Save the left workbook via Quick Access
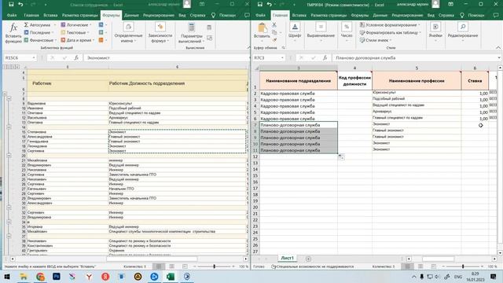Image resolution: width=503 pixels, height=283 pixels. pos(11,5)
